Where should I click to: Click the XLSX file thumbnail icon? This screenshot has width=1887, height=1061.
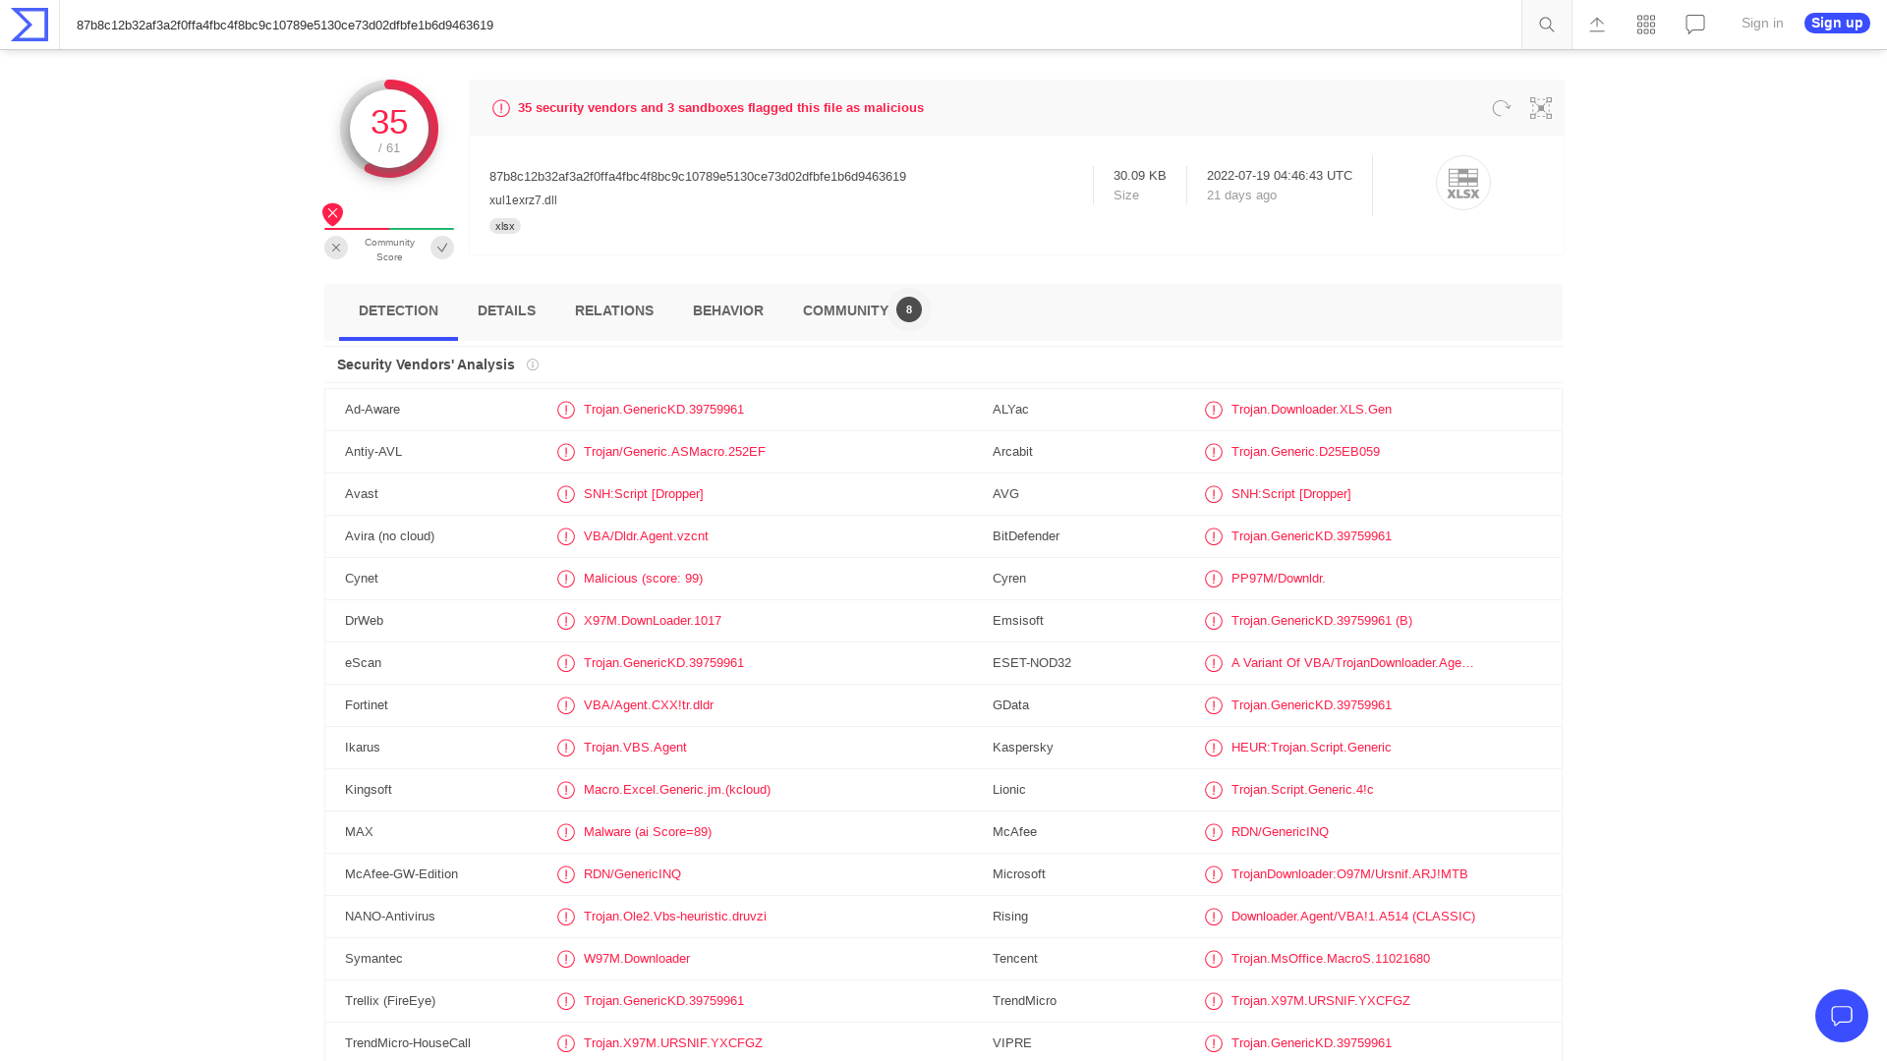[1462, 183]
